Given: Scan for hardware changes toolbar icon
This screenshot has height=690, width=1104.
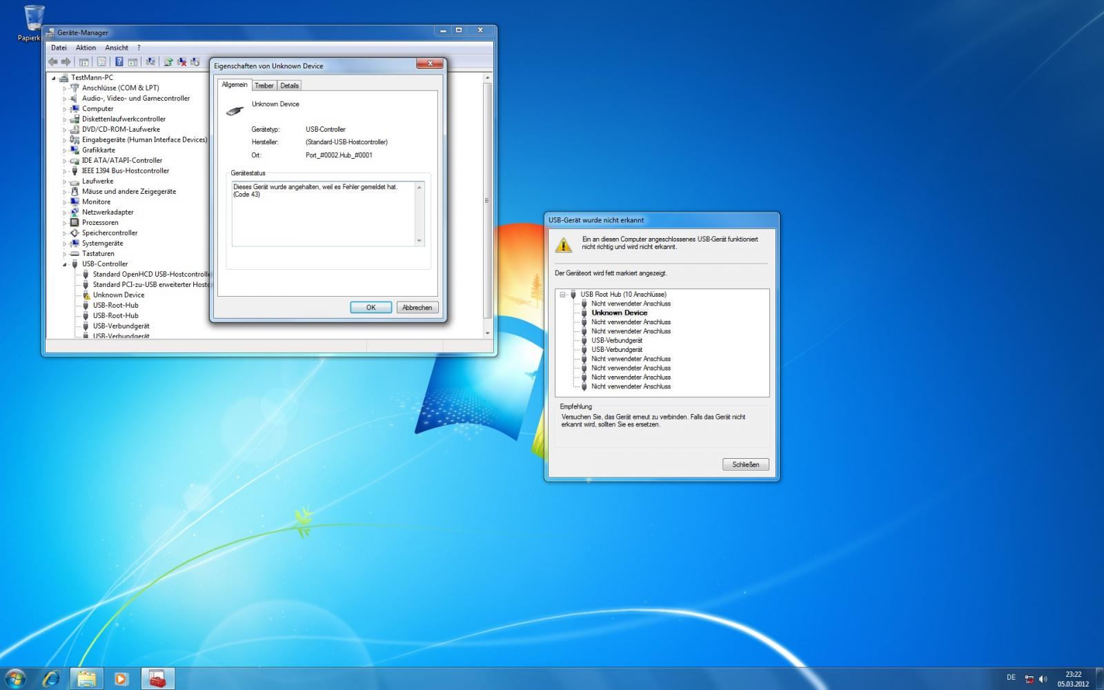Looking at the screenshot, I should (150, 62).
